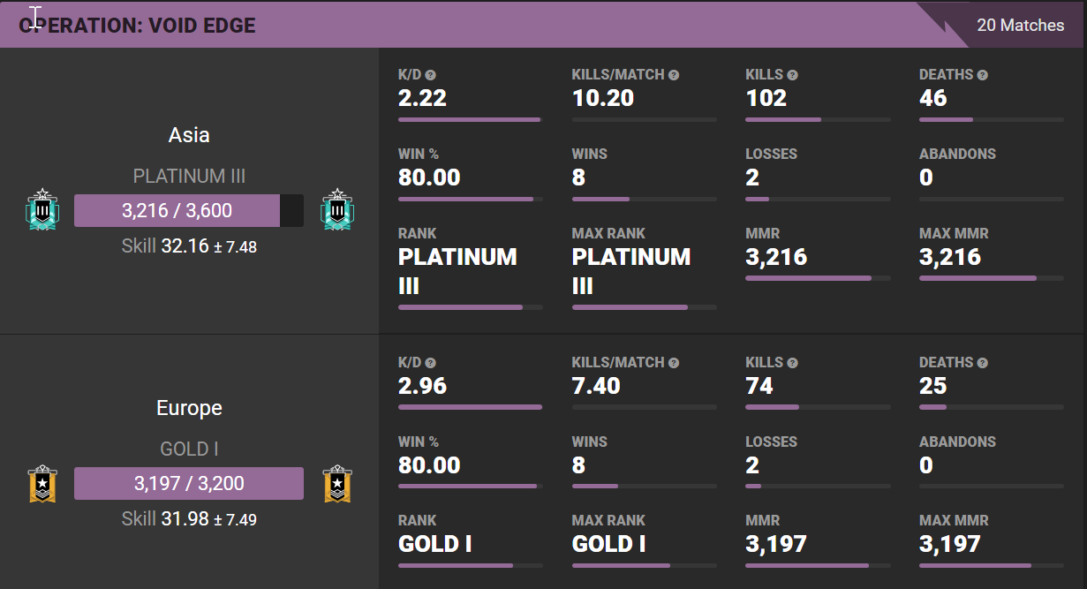Open the Europe Kills/Match help icon
This screenshot has width=1087, height=589.
[x=674, y=363]
